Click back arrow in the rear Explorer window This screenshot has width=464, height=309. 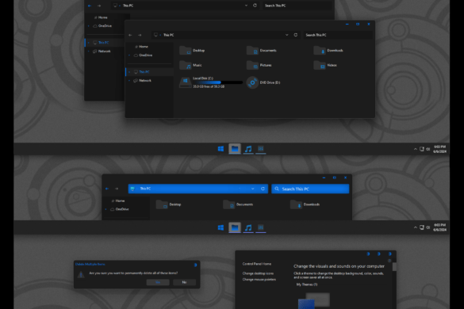coord(90,6)
